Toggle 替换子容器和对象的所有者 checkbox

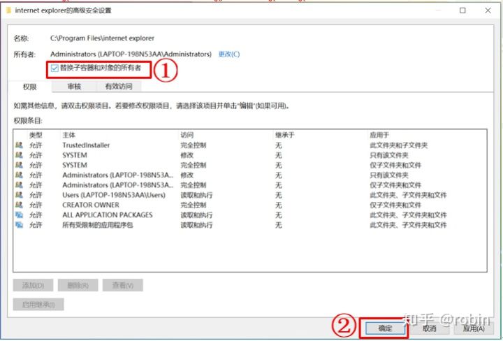click(54, 68)
